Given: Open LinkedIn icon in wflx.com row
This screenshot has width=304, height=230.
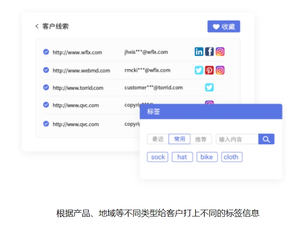Looking at the screenshot, I should [199, 52].
